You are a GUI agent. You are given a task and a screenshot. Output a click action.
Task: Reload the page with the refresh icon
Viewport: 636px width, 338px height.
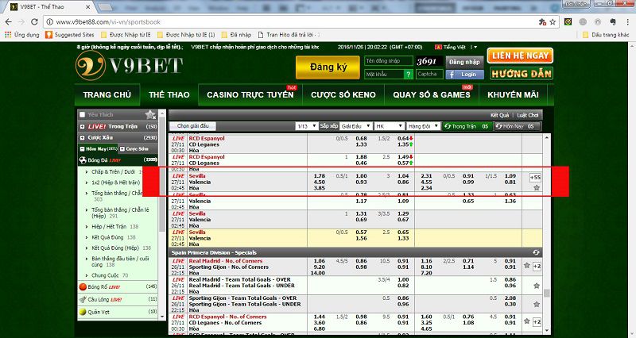pyautogui.click(x=34, y=22)
